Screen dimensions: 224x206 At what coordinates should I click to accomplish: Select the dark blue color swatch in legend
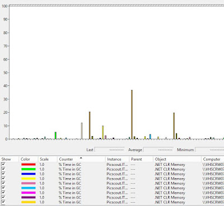pyautogui.click(x=29, y=174)
